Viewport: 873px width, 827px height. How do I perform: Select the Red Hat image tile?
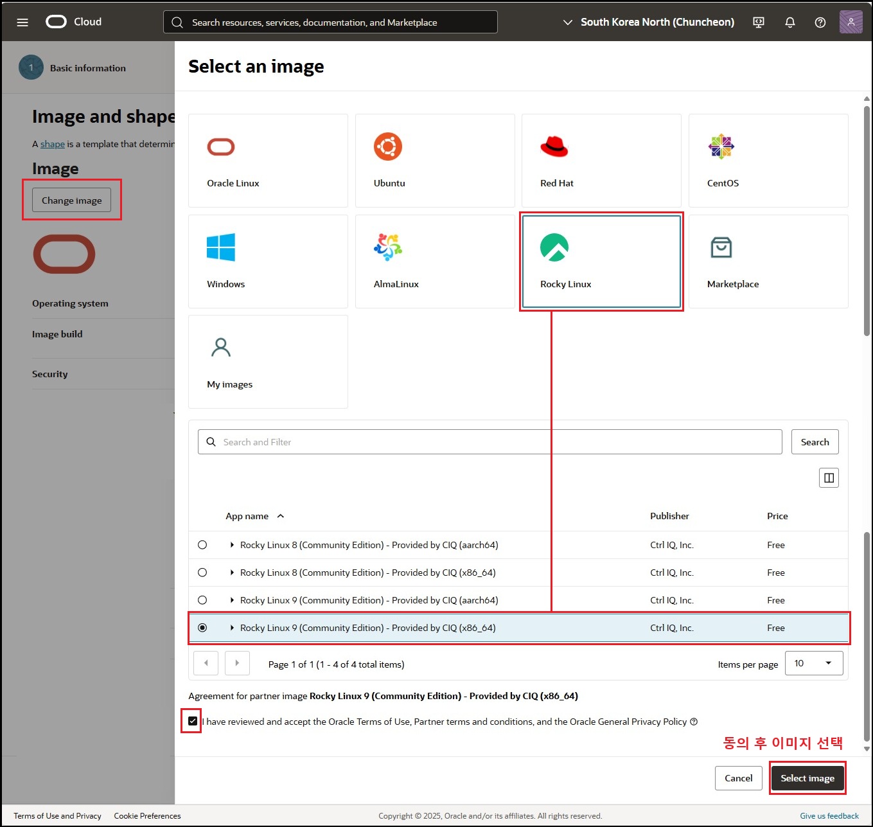pos(601,161)
